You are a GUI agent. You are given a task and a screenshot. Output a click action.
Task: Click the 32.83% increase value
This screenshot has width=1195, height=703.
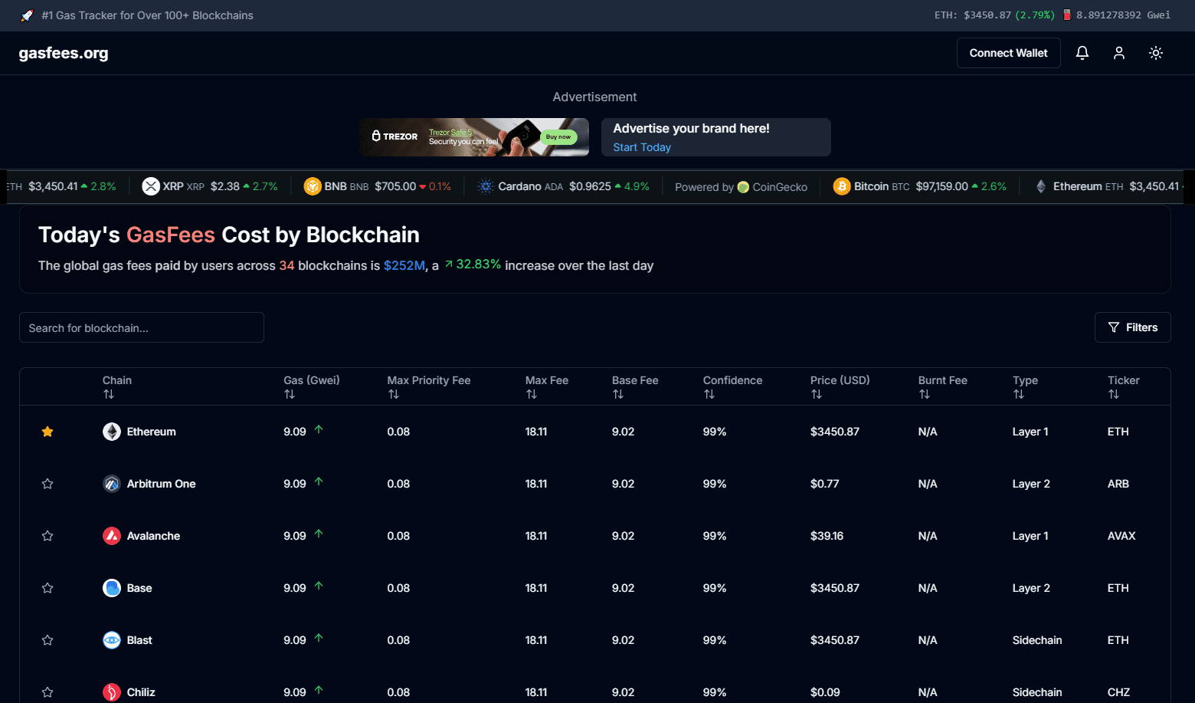(479, 264)
